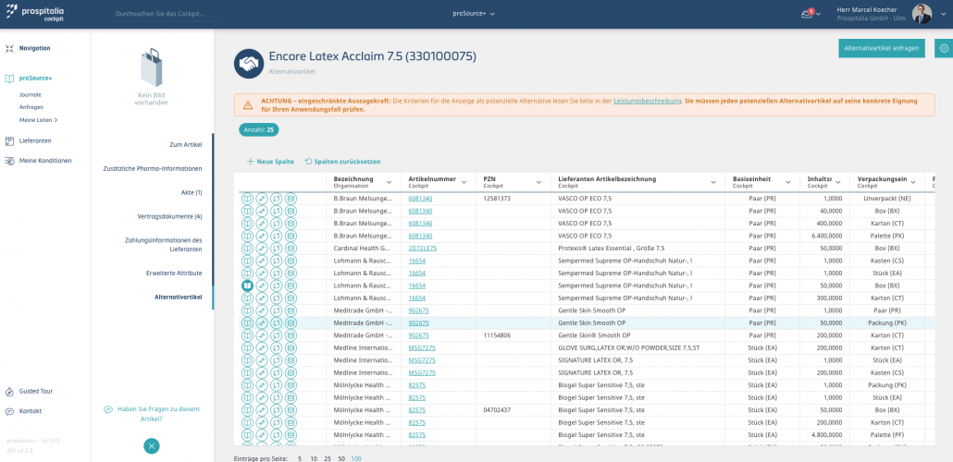Viewport: 953px width, 462px height.
Task: Click book icon in Cardinal Health row
Action: click(x=247, y=249)
